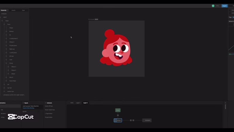234x132 pixels.
Task: Collapse the Listeners panel header arrow
Action: [46, 103]
